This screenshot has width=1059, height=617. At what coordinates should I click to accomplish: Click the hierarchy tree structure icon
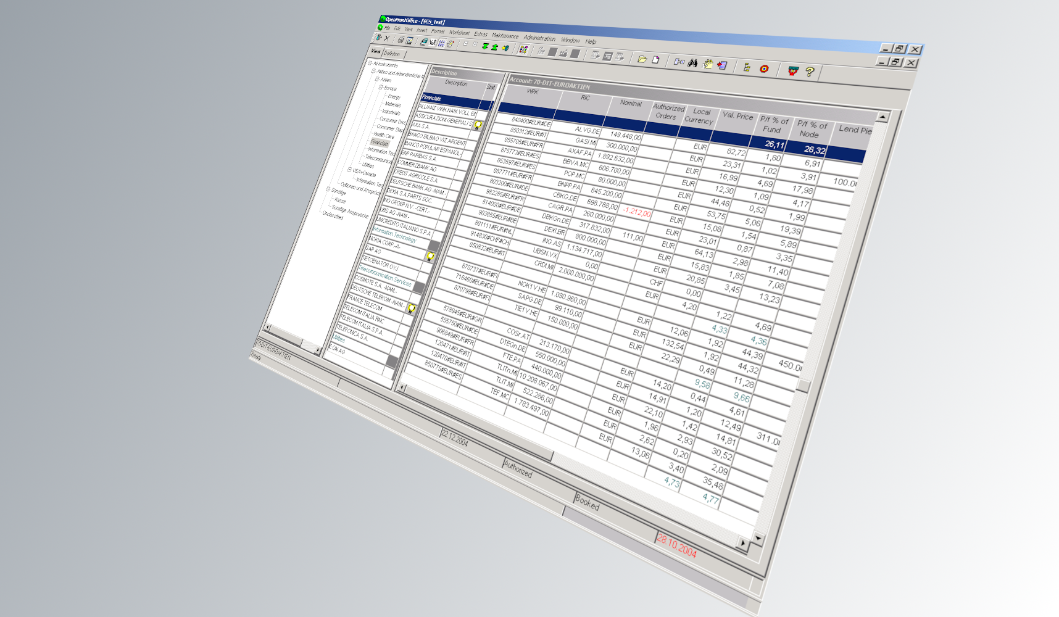[x=747, y=67]
